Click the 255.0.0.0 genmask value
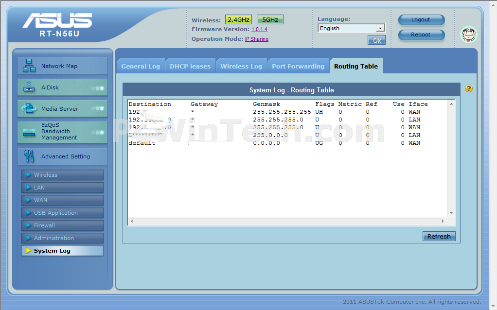This screenshot has width=497, height=310. [x=270, y=135]
